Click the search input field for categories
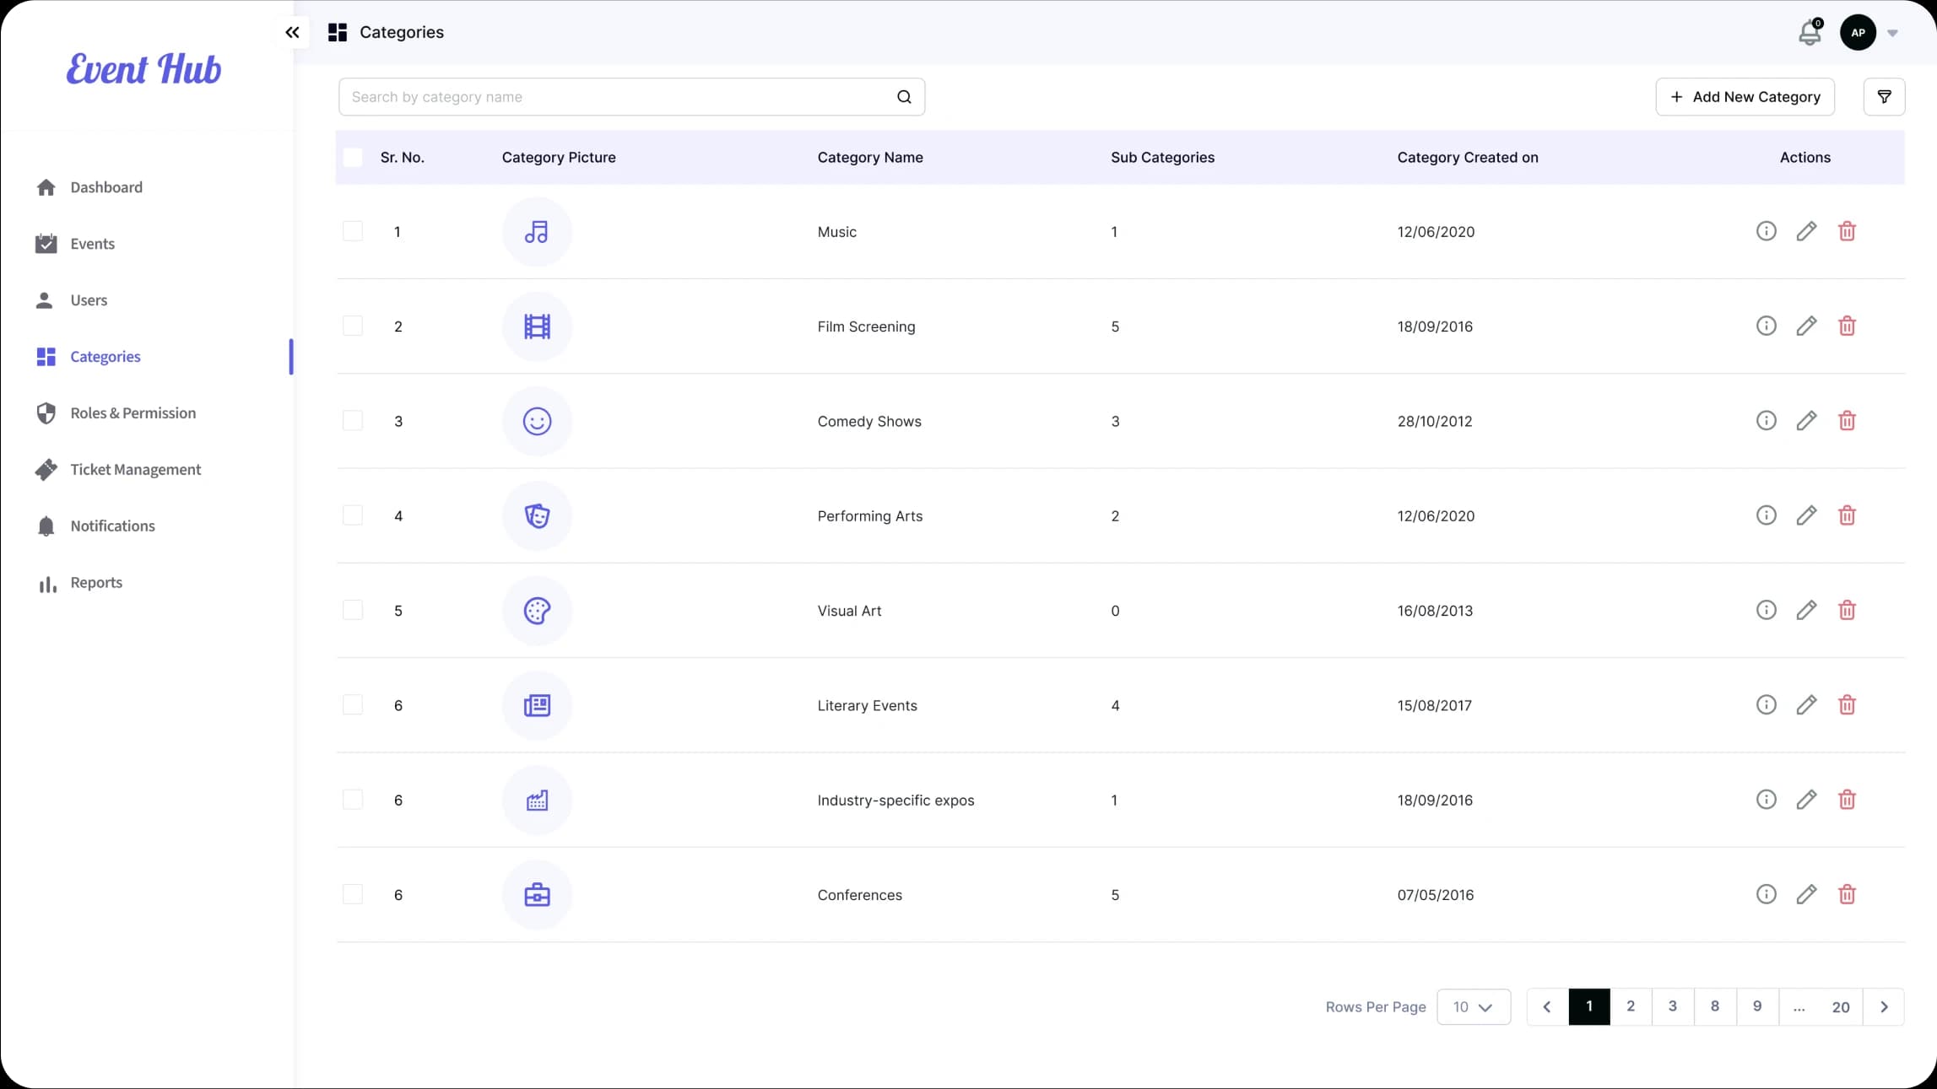 632,95
